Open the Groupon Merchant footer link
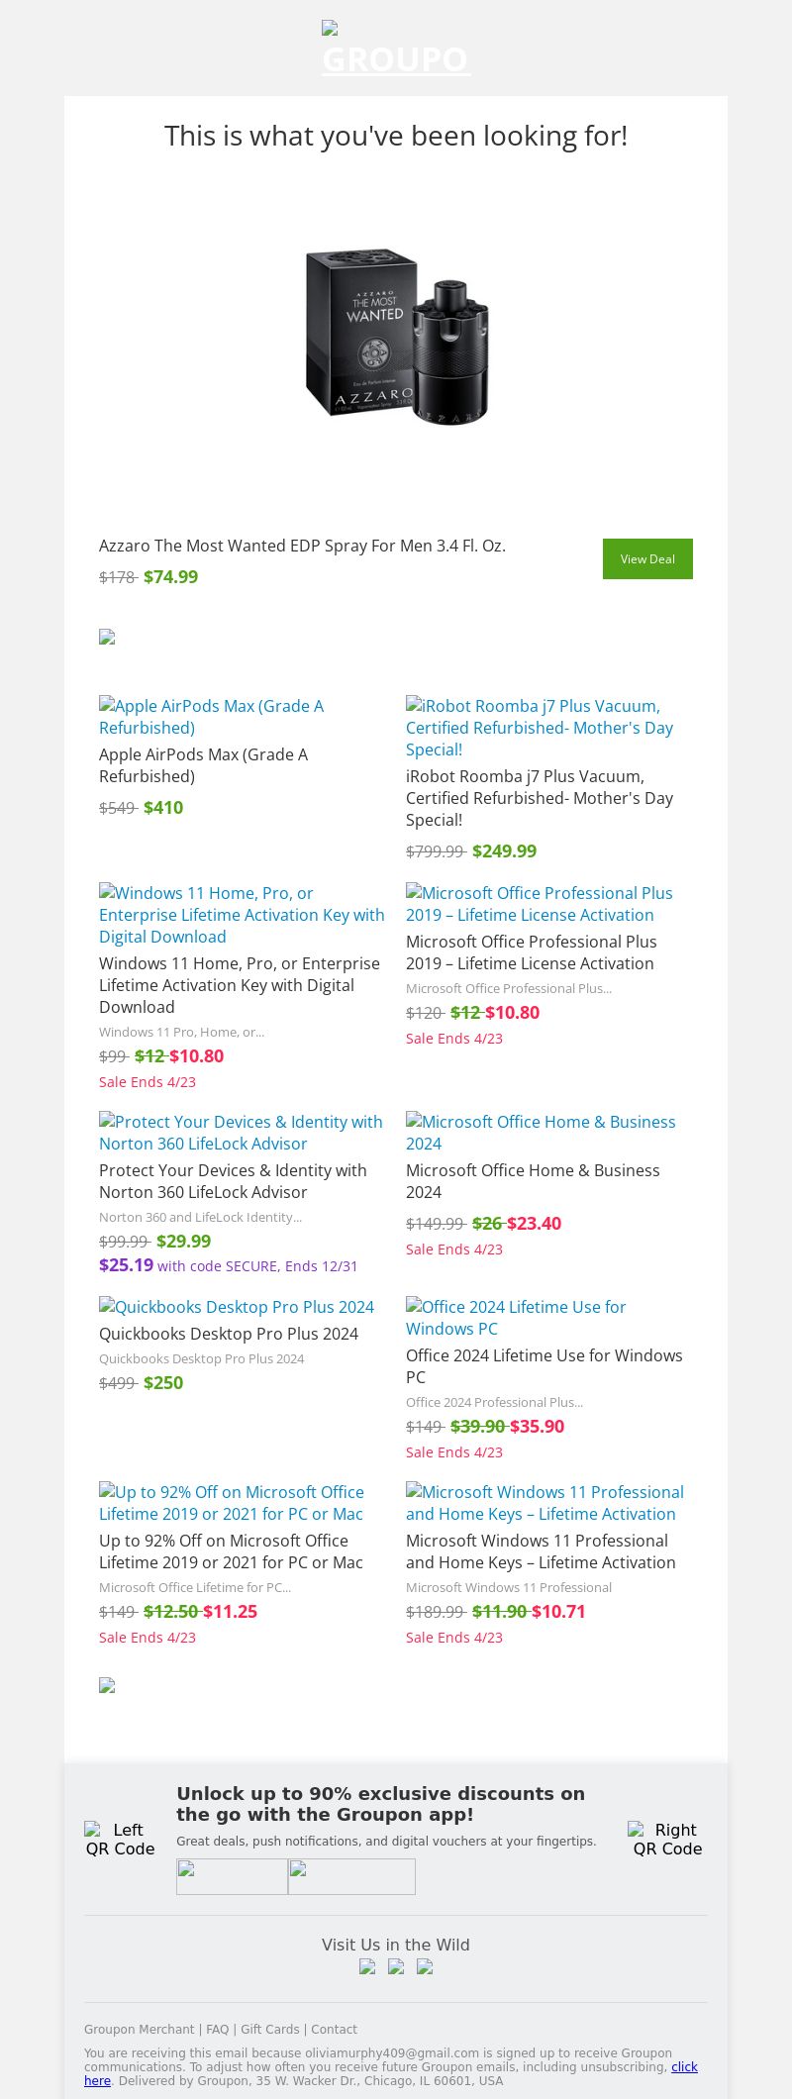 (139, 2029)
